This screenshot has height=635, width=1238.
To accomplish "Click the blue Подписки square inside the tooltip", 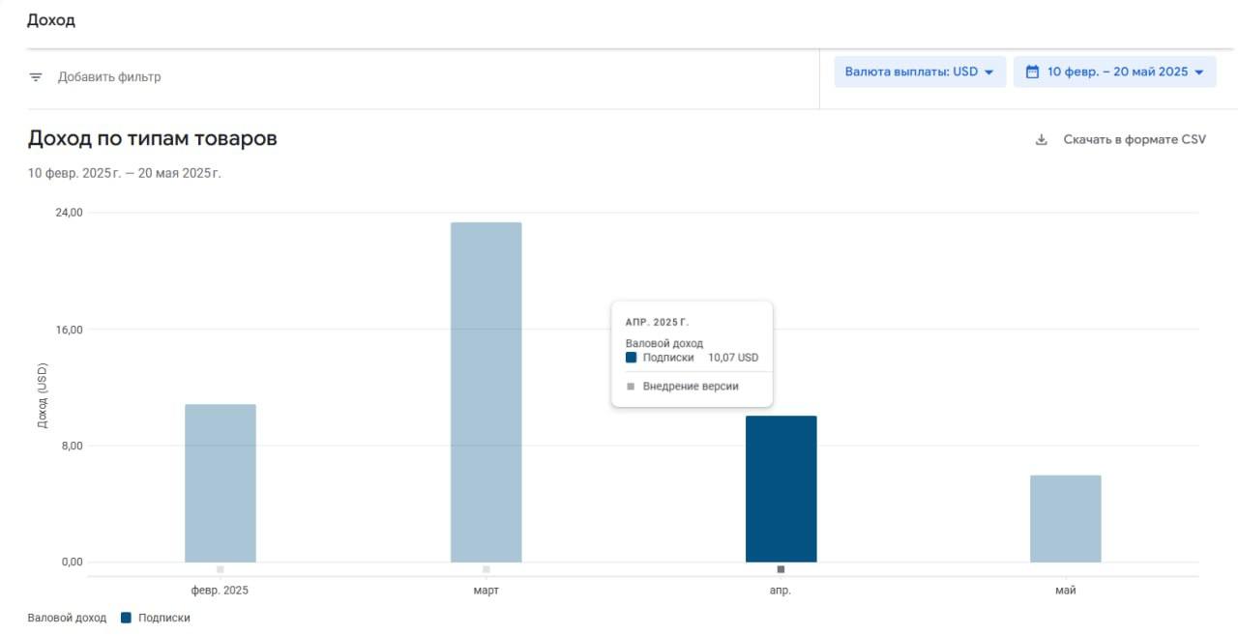I will click(x=632, y=358).
